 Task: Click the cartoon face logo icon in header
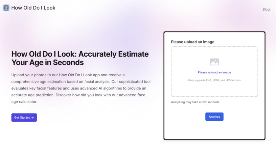tap(6, 8)
